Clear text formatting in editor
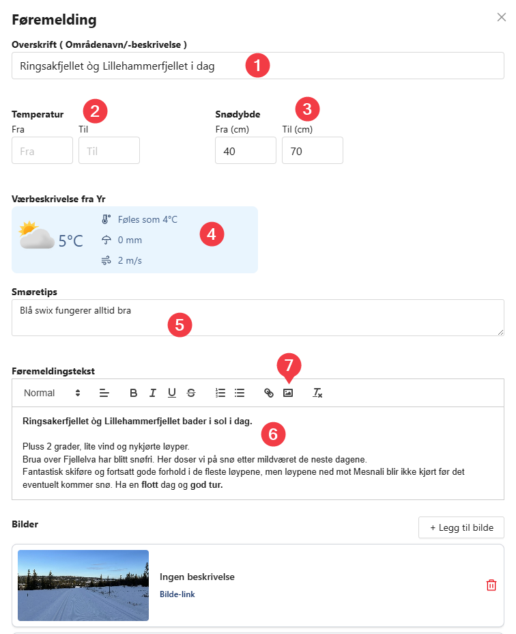 tap(317, 393)
